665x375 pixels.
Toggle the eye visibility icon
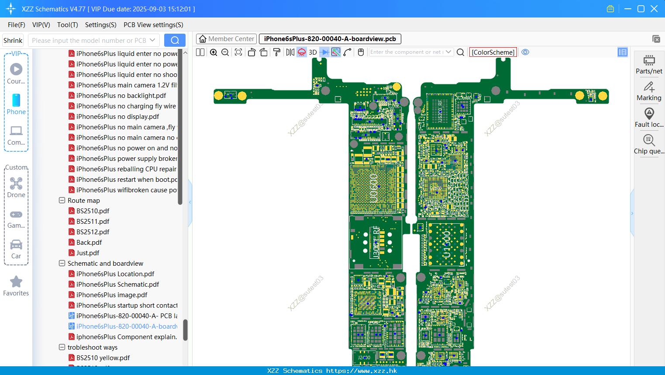525,52
